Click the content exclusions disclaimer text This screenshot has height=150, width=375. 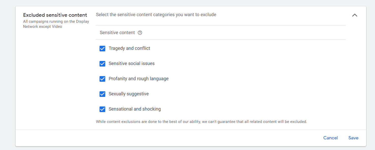[201, 121]
